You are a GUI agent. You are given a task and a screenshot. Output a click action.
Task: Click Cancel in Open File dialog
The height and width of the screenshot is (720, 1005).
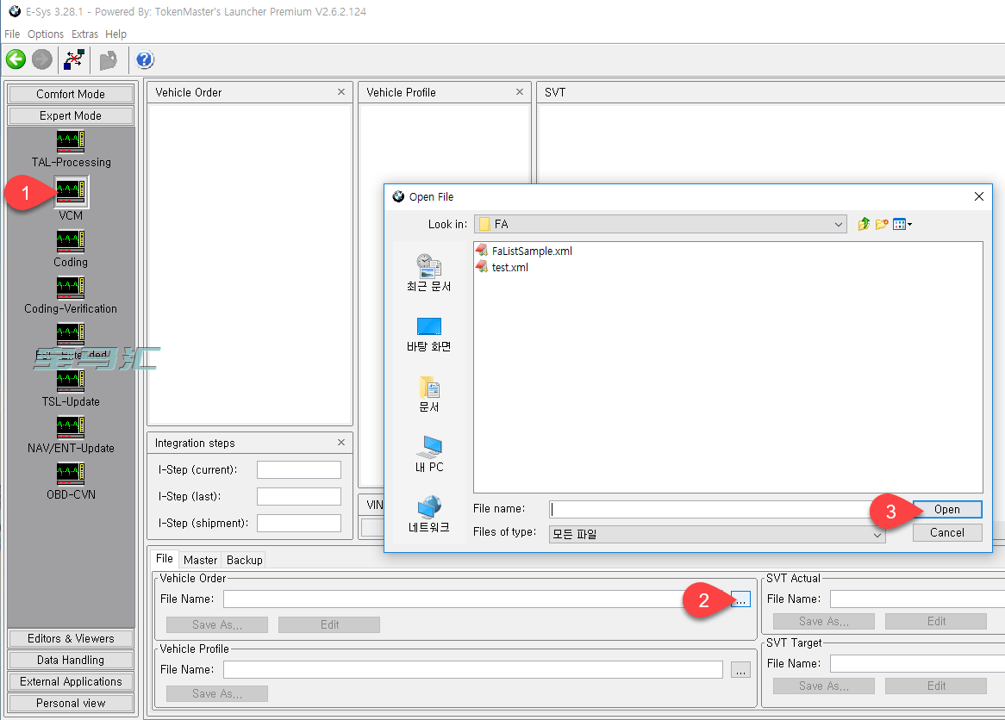[947, 532]
